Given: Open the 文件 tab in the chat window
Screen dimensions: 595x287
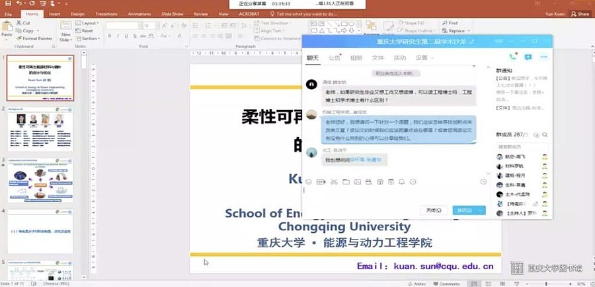Looking at the screenshot, I should tap(378, 58).
